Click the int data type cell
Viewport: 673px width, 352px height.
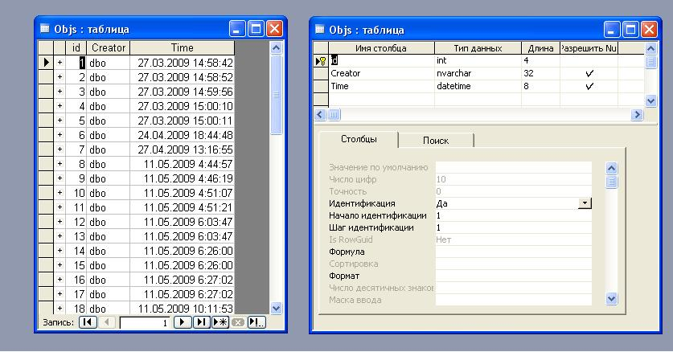(x=478, y=60)
